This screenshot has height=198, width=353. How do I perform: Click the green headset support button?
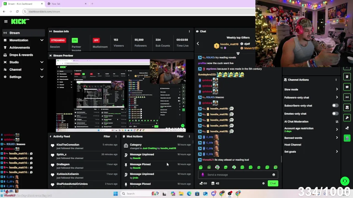pos(345,181)
